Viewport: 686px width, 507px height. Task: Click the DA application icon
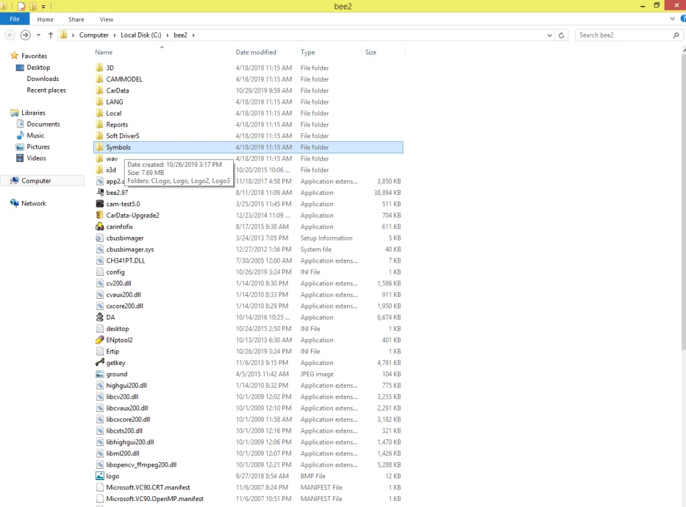coord(99,317)
